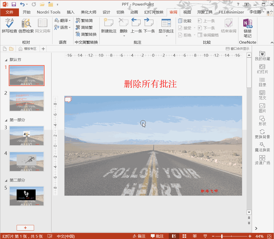Click 比较 compare presentations
Image resolution: width=274 pixels, height=239 pixels.
click(185, 21)
